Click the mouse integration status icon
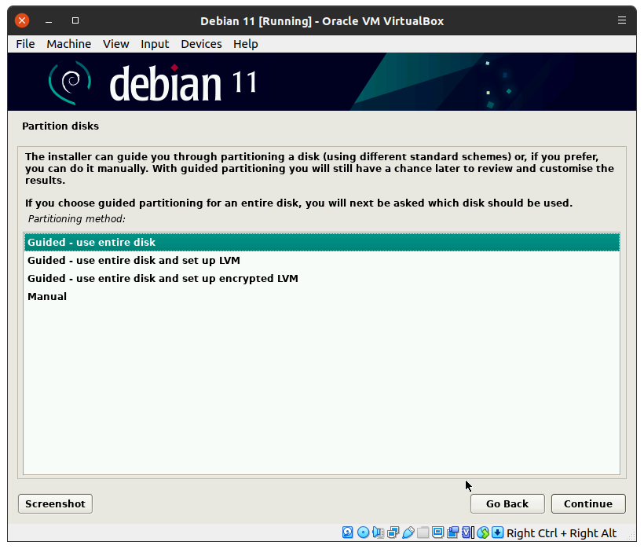 (483, 533)
